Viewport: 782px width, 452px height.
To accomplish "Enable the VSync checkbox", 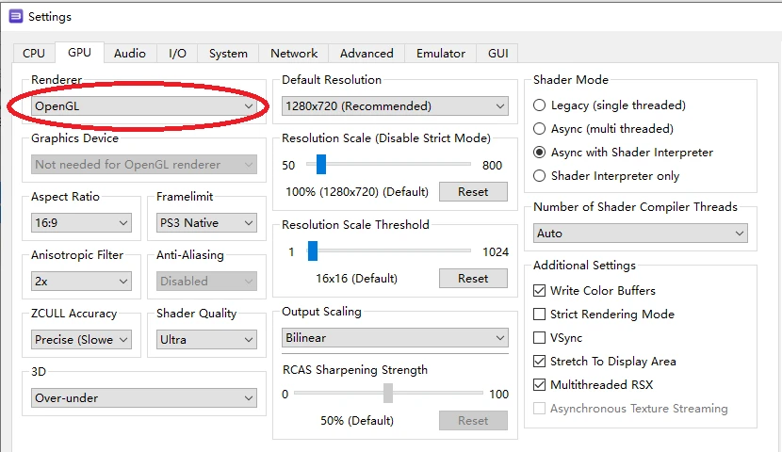I will pyautogui.click(x=540, y=338).
